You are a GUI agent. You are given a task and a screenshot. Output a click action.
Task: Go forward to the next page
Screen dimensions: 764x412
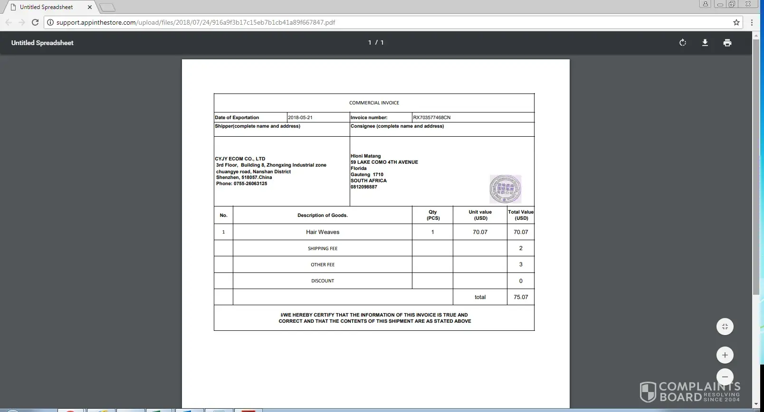pos(22,22)
